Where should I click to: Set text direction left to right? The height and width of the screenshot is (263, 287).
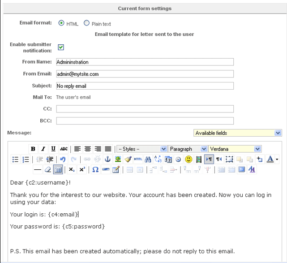(x=209, y=160)
